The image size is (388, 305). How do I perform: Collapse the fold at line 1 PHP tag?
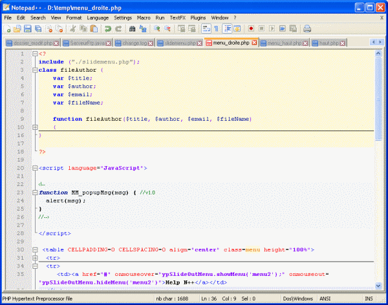pyautogui.click(x=35, y=54)
